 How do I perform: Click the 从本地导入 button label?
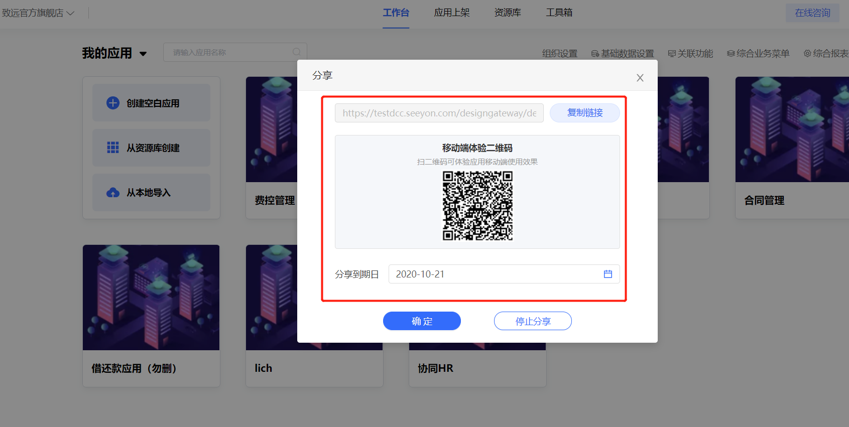tap(149, 193)
